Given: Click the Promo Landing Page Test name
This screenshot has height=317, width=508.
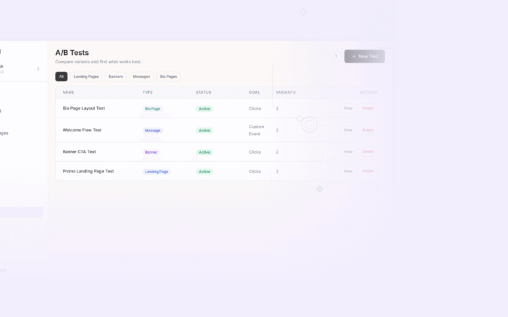Looking at the screenshot, I should 88,171.
